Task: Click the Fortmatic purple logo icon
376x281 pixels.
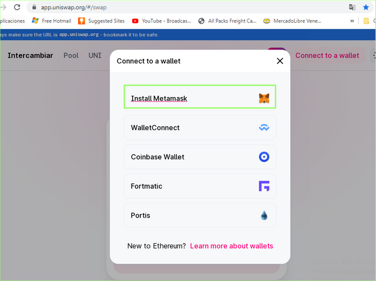Action: click(x=264, y=186)
